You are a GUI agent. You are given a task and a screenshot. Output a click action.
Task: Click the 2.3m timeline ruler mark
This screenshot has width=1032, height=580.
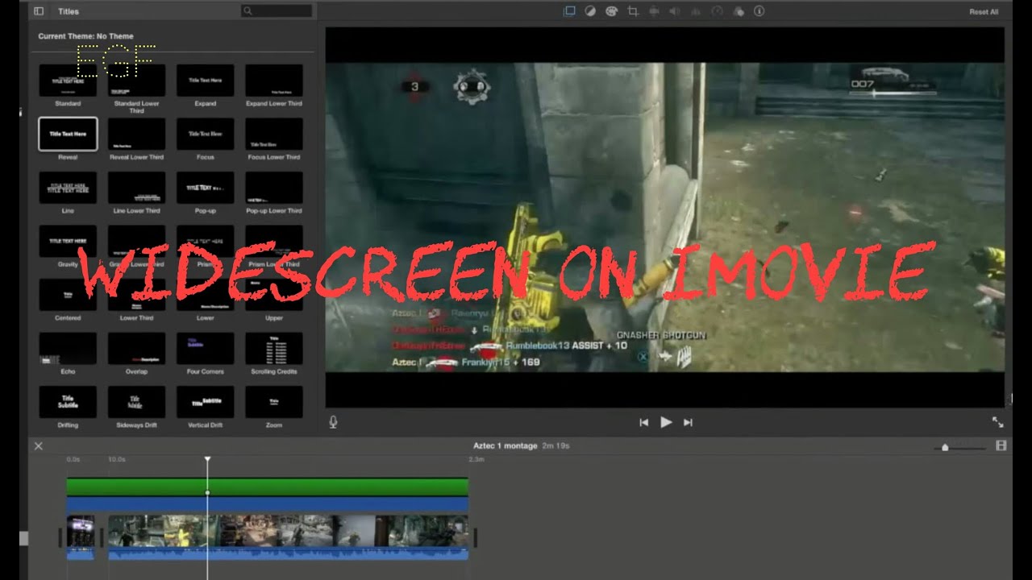tap(476, 459)
